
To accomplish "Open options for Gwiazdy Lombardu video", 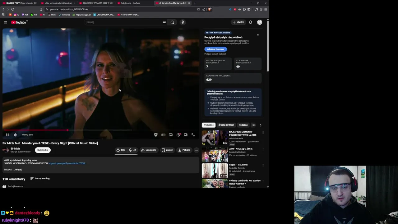I will pos(263,181).
